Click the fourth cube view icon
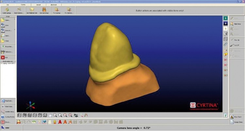Image resolution: width=245 pixels, height=131 pixels. click(35, 115)
